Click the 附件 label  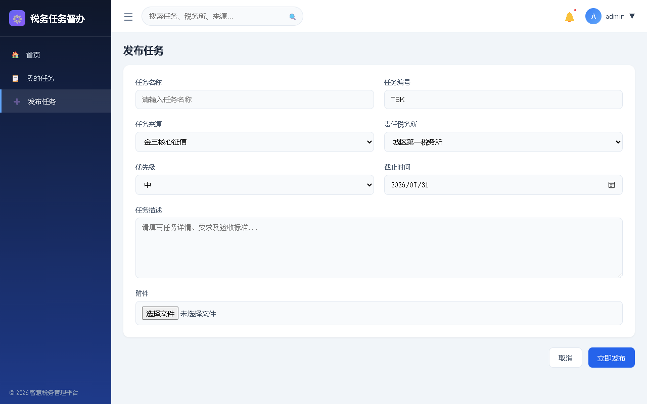point(142,293)
